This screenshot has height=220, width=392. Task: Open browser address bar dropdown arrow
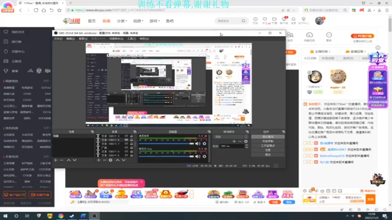[x=294, y=10]
